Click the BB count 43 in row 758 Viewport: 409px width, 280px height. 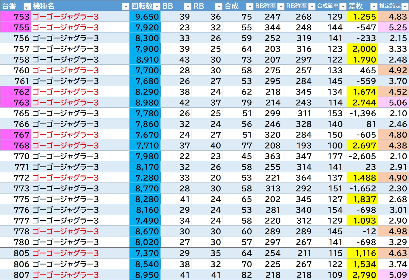[176, 60]
